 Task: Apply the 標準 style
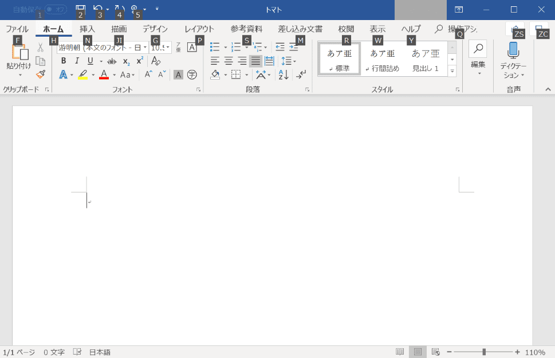pos(339,59)
